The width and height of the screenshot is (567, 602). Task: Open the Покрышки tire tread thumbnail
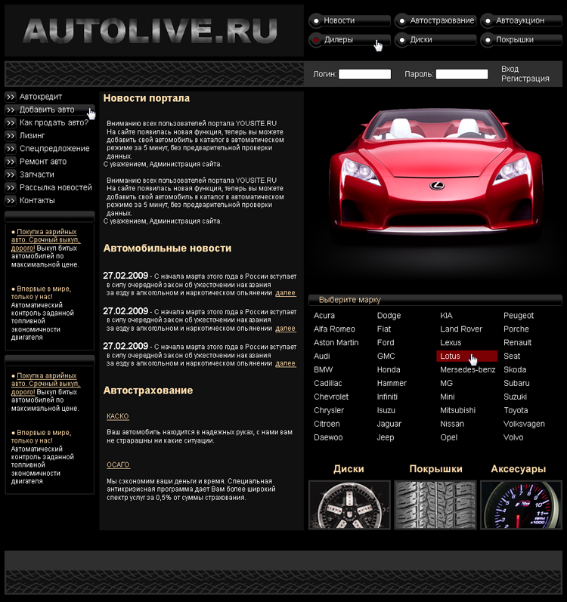[x=435, y=505]
